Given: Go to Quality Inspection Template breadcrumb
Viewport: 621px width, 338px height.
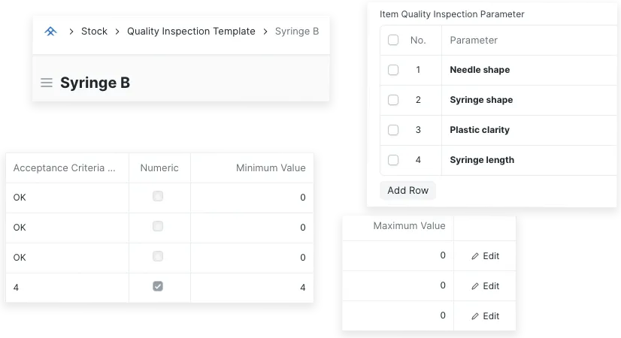Looking at the screenshot, I should 191,32.
